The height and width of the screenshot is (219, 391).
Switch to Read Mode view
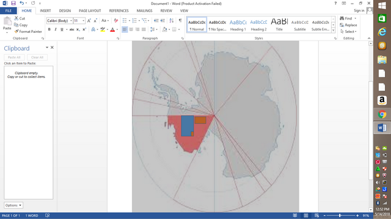294,215
